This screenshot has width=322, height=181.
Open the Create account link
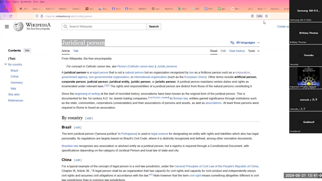click(x=283, y=26)
